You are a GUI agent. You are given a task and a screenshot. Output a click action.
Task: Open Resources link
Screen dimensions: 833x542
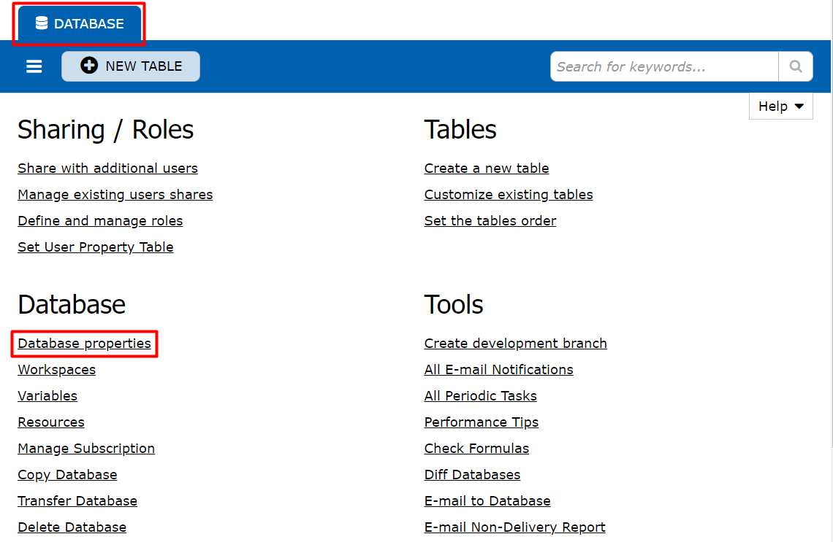pos(51,422)
